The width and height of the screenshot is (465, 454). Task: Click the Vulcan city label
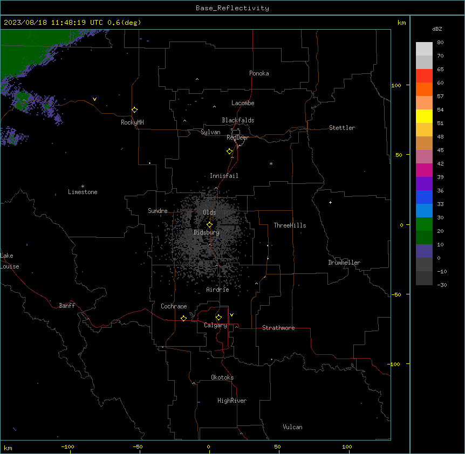292,427
